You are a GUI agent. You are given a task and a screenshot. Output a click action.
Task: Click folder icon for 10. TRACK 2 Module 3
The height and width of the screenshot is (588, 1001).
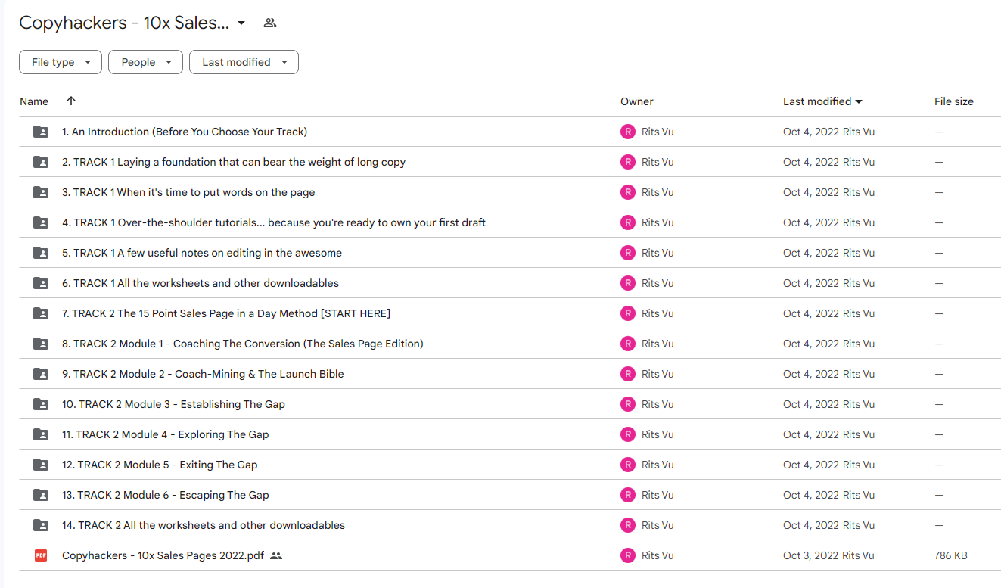click(41, 404)
